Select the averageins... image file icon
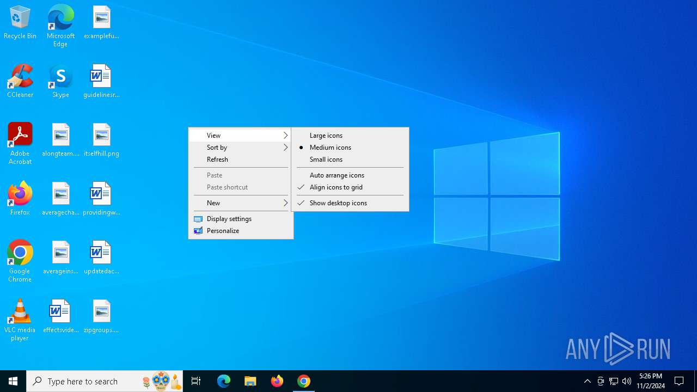 pyautogui.click(x=60, y=258)
